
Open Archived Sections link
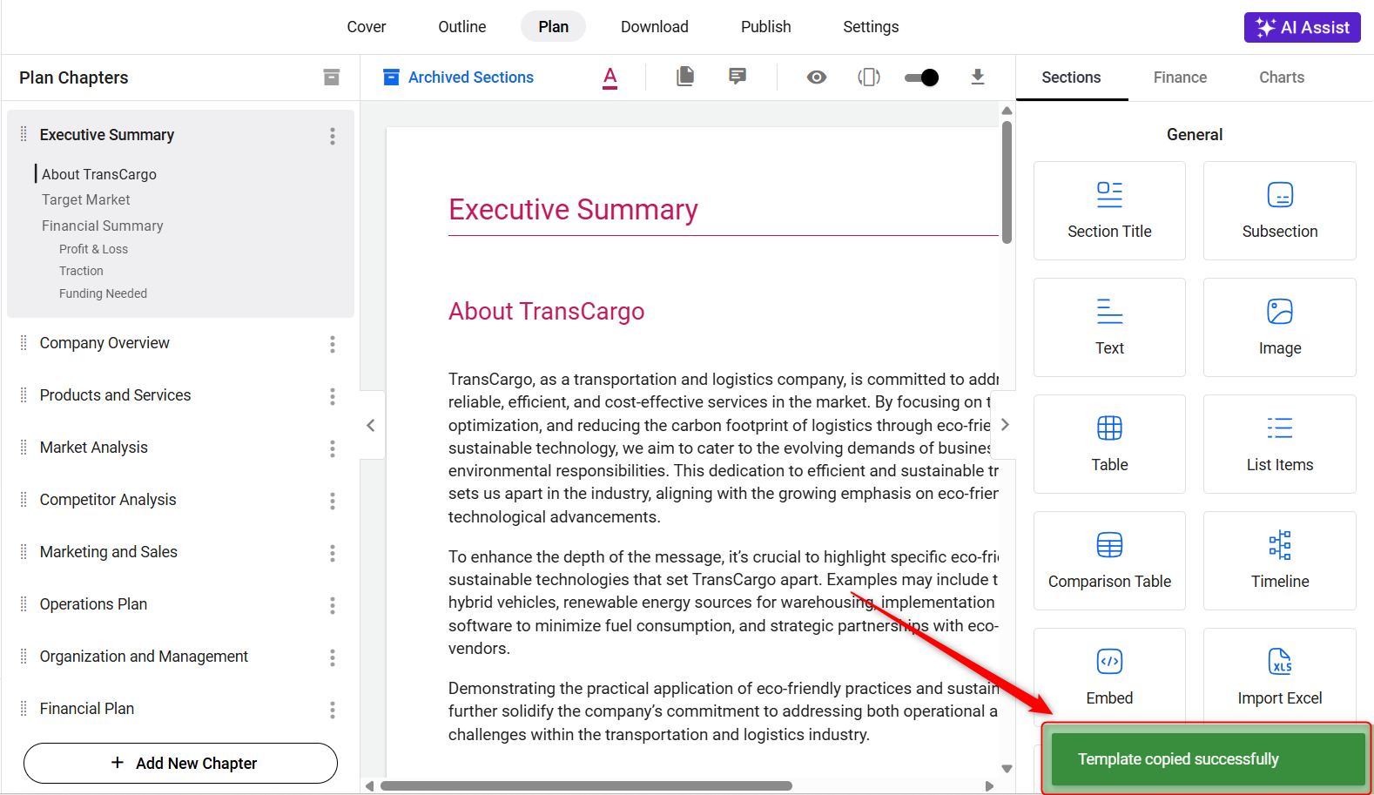(x=459, y=77)
